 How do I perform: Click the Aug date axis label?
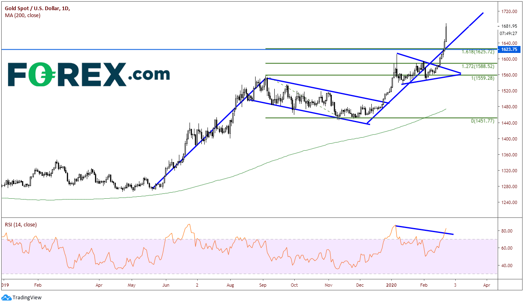[x=230, y=285]
